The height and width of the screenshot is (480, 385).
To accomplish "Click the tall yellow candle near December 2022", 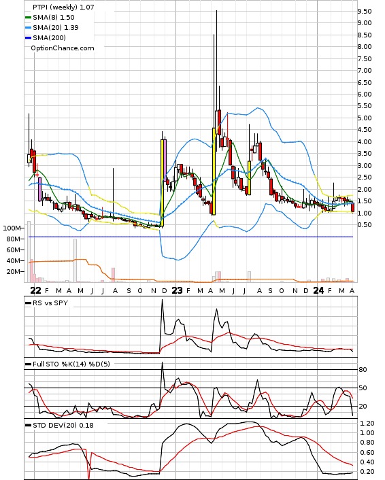I will coord(163,183).
